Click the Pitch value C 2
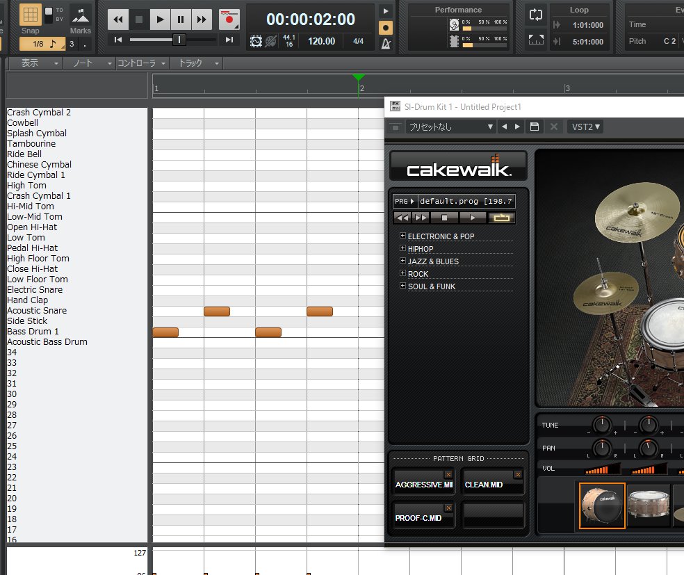The width and height of the screenshot is (684, 575). coord(669,41)
